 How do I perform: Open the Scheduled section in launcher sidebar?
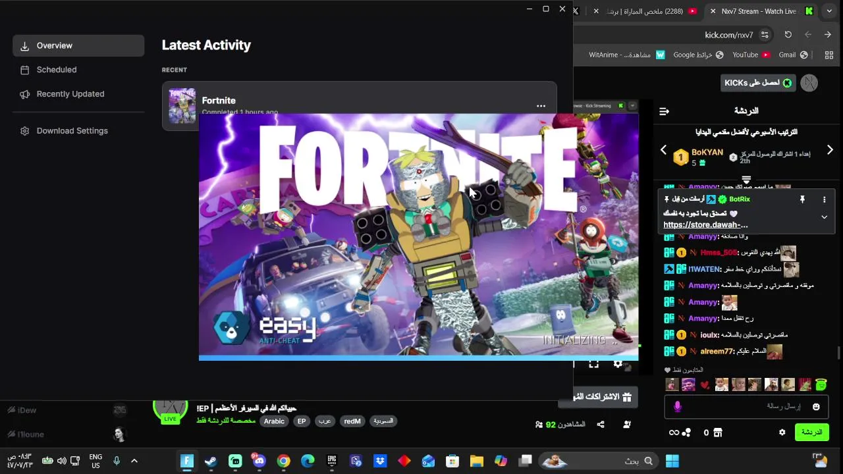tap(78, 70)
